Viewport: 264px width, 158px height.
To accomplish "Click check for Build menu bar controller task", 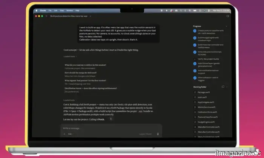I will click(195, 45).
